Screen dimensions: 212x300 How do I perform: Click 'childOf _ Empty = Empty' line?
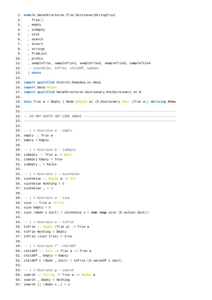click(46, 256)
